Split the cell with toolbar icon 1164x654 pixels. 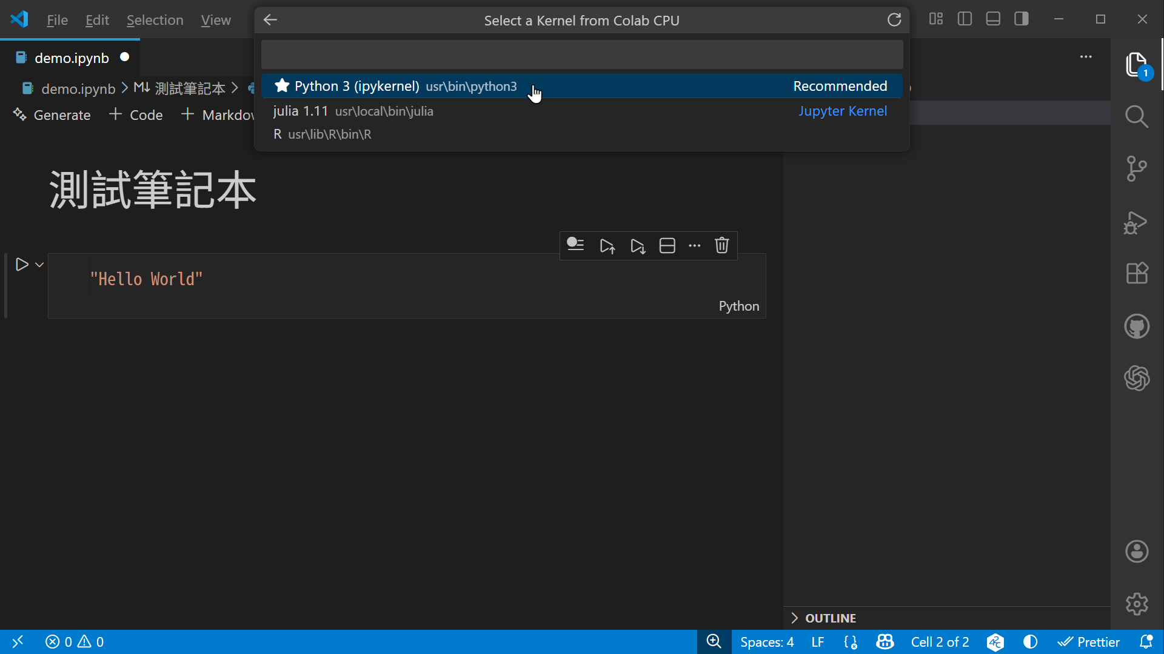(x=667, y=245)
